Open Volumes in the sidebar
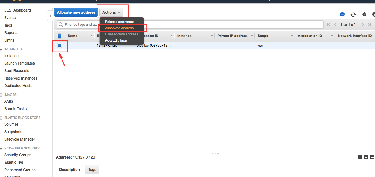 click(x=12, y=124)
